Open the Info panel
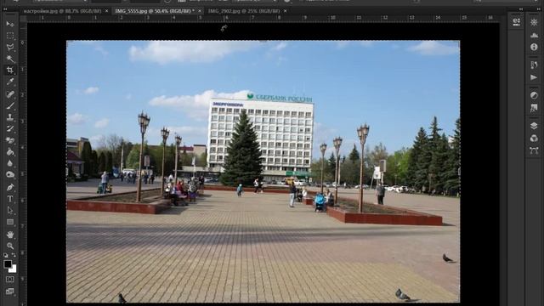Image resolution: width=544 pixels, height=306 pixels. click(534, 47)
